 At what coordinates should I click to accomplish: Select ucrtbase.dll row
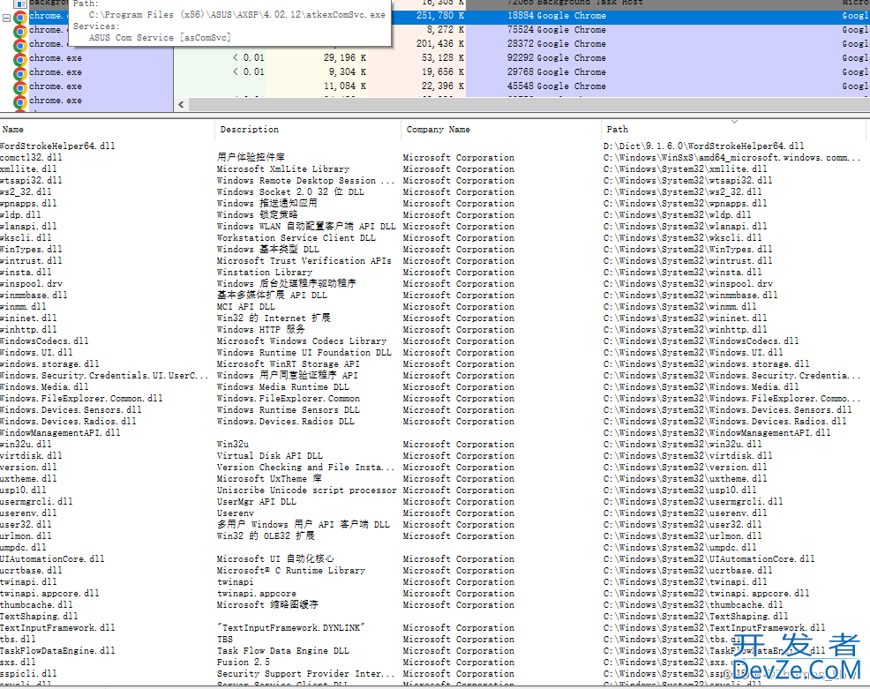[x=435, y=570]
